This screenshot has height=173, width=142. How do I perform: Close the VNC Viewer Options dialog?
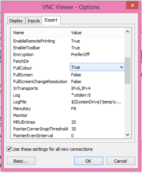coord(132,5)
